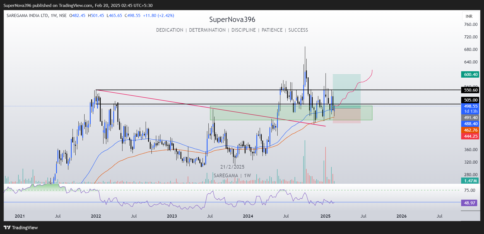Image resolution: width=484 pixels, height=234 pixels.
Task: Click the published-on TradingView.com header text
Action: (78, 5)
